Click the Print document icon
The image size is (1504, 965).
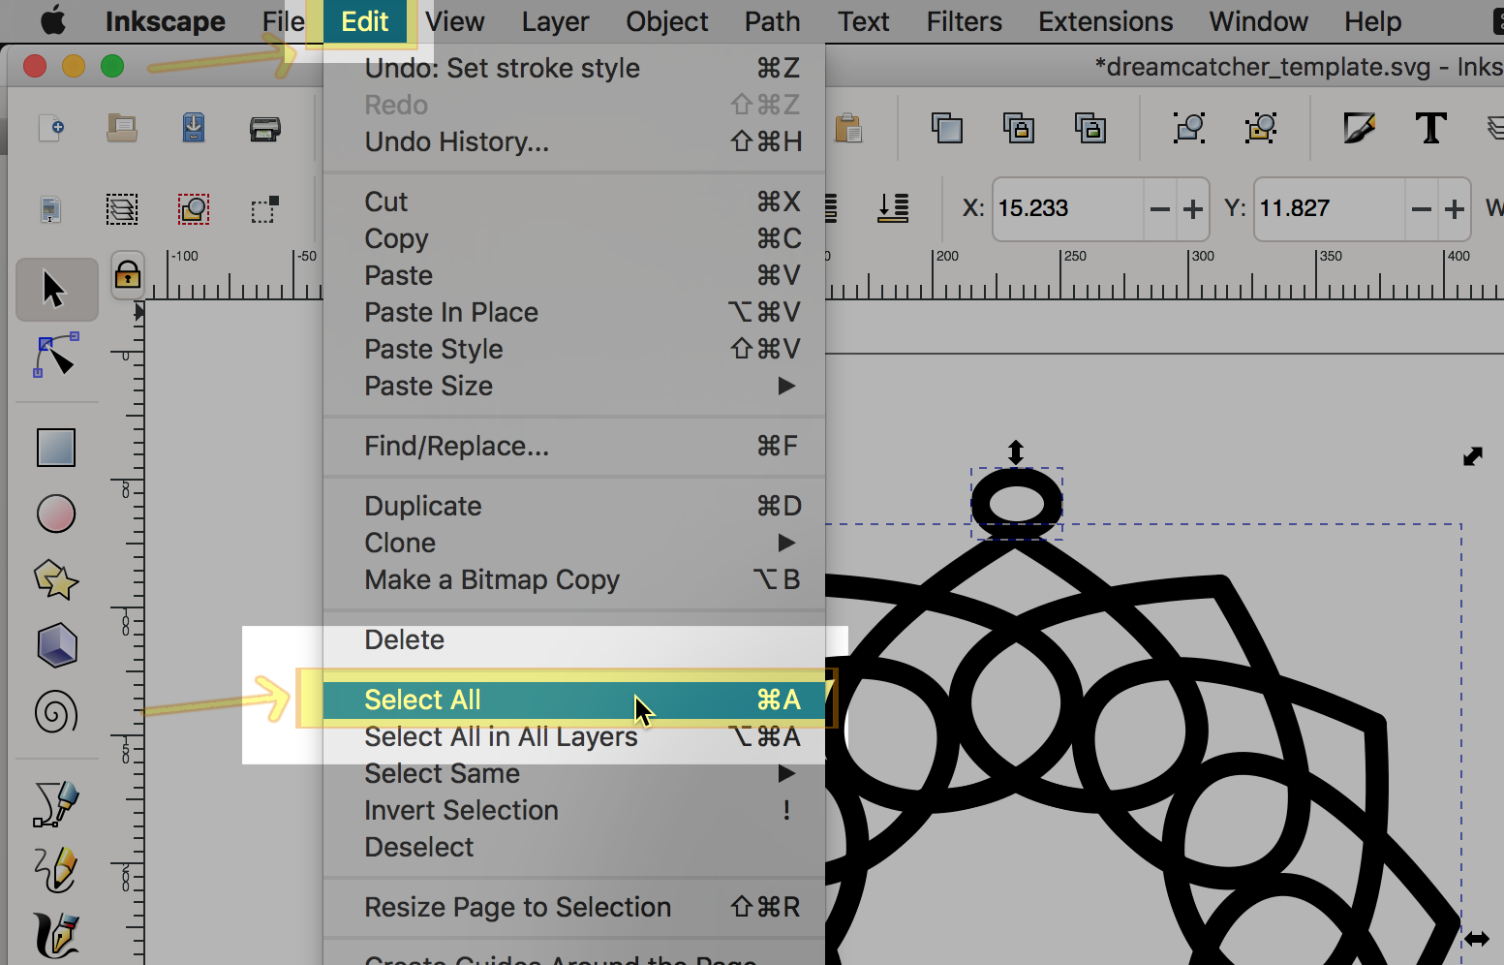pos(264,128)
